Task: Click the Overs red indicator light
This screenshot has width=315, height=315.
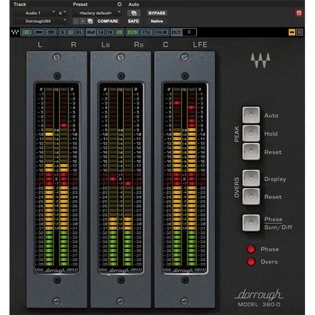Action: [251, 261]
